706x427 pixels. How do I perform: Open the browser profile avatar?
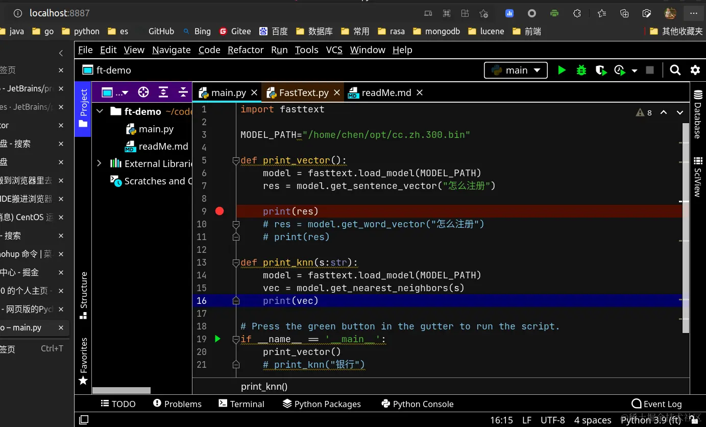click(x=670, y=13)
